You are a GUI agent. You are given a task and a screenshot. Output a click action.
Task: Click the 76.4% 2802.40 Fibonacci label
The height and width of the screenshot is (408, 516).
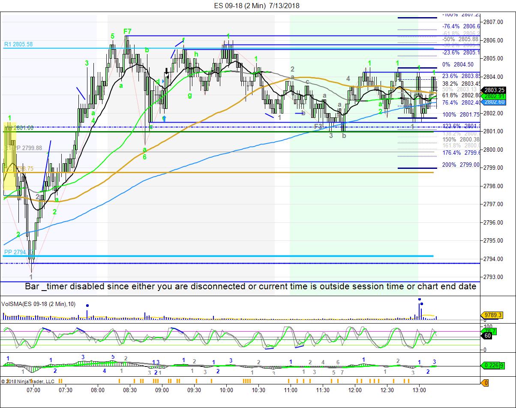(x=461, y=103)
